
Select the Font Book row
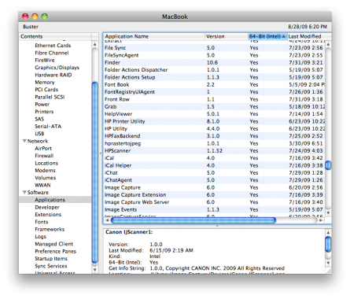[214, 84]
